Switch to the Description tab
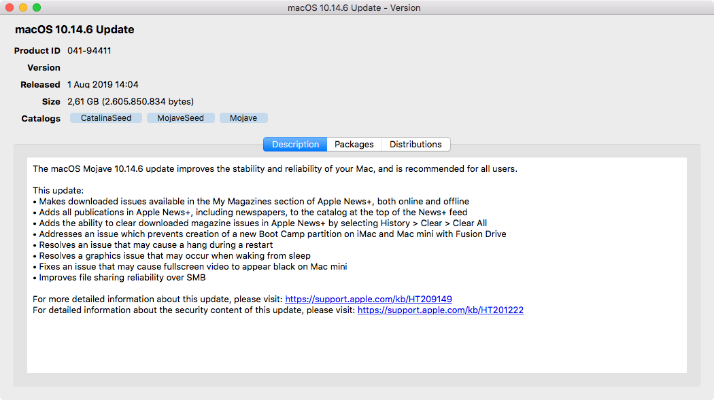The width and height of the screenshot is (714, 400). coord(295,145)
